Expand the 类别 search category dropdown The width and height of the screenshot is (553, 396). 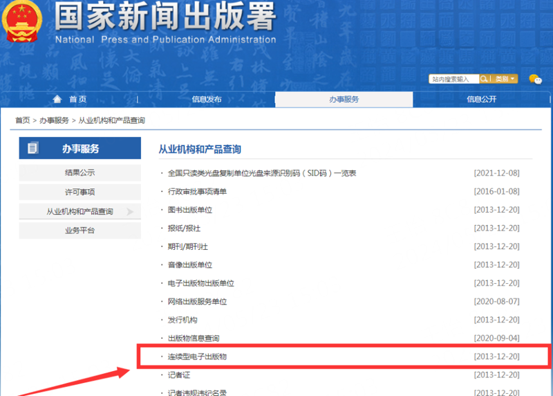pyautogui.click(x=505, y=79)
